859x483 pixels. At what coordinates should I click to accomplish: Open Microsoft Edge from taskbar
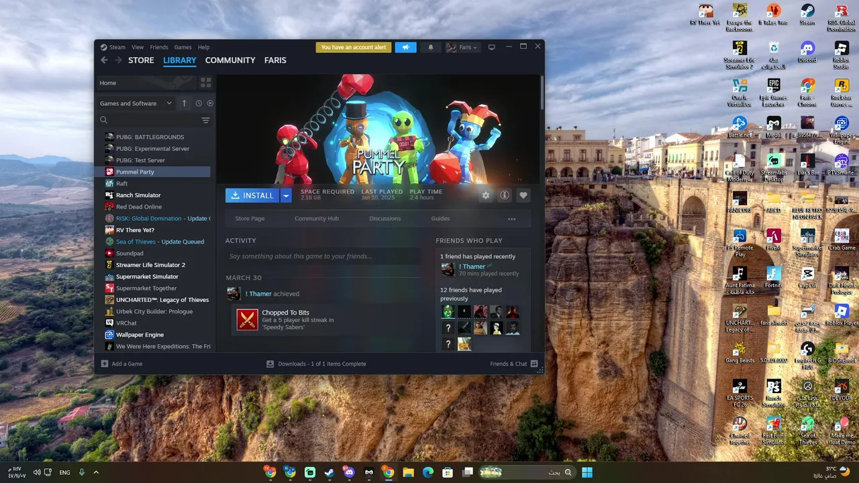point(428,472)
